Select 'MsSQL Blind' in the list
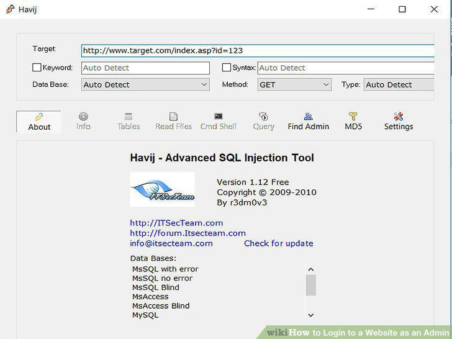The image size is (452, 339). point(156,287)
